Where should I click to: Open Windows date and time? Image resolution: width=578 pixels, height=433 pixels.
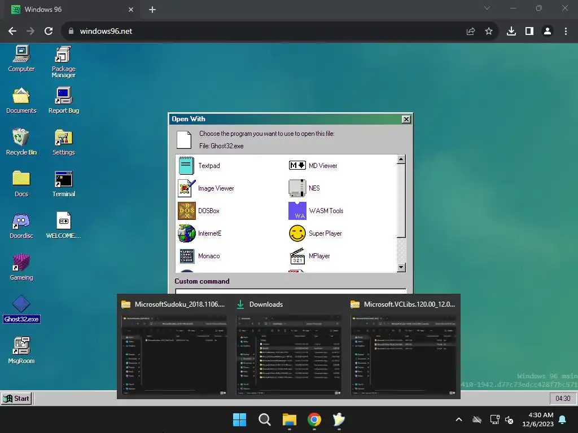[538, 419]
